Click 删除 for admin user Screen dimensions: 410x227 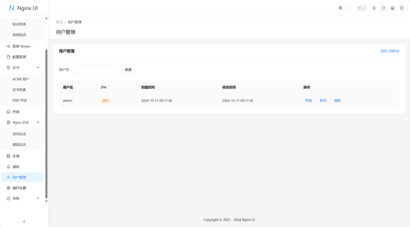click(337, 101)
